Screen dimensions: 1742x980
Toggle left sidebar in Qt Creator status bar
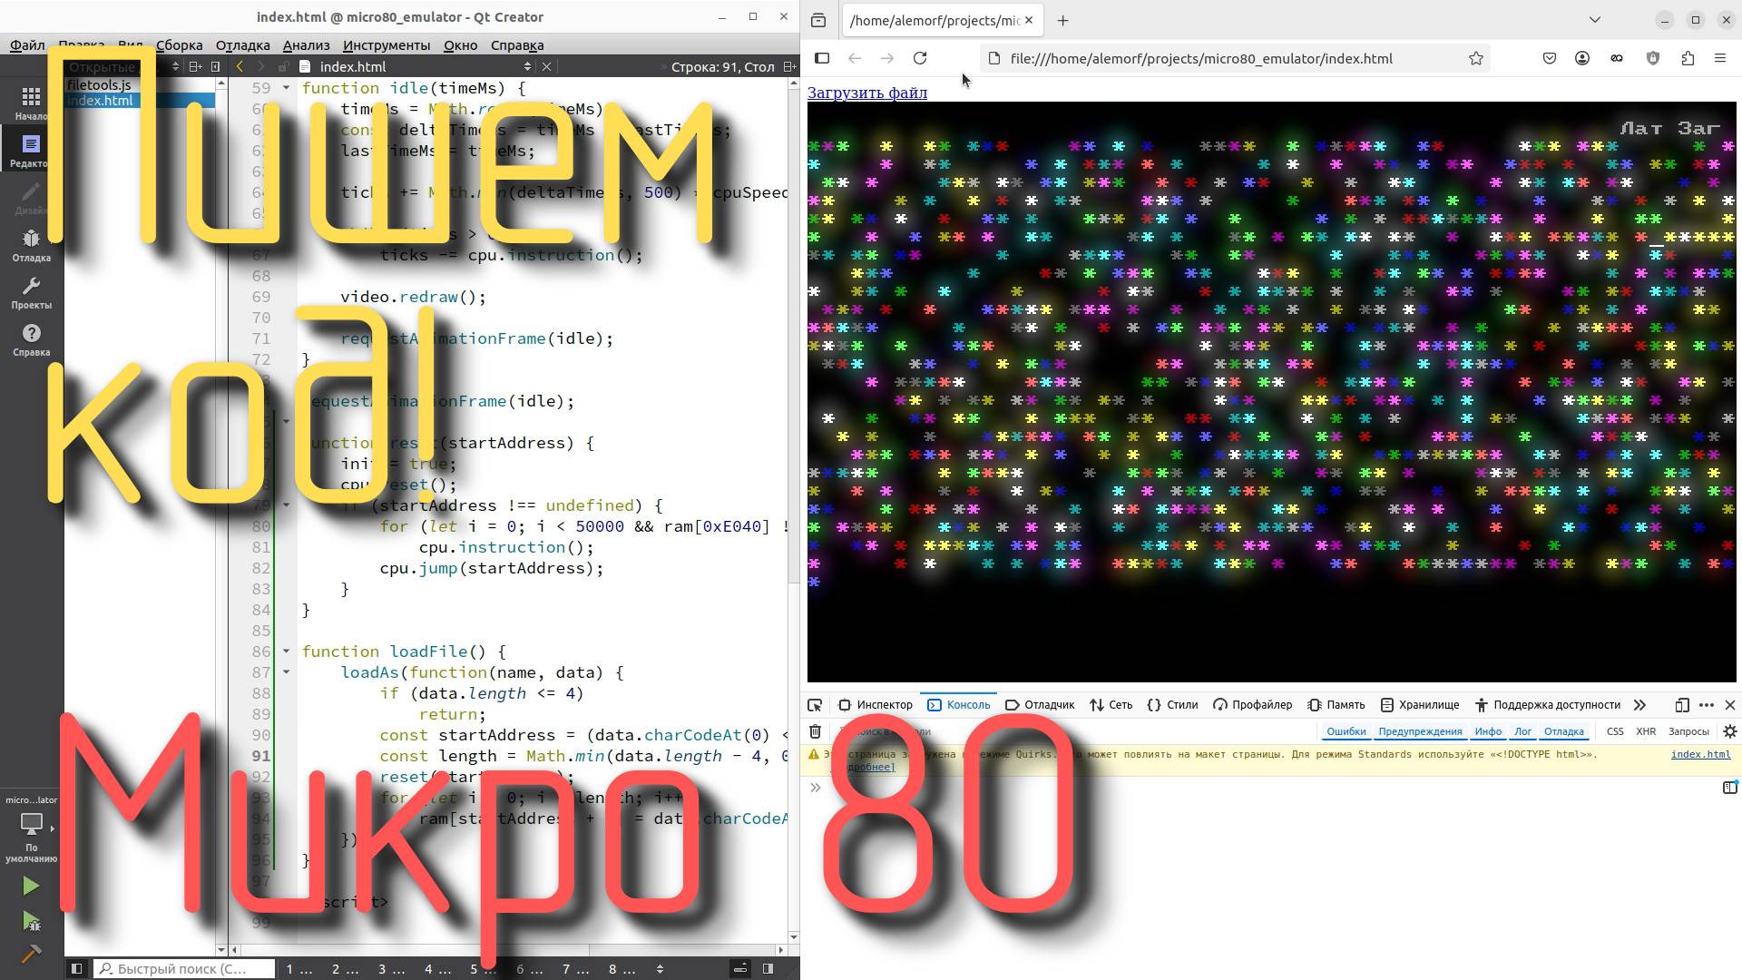point(77,968)
